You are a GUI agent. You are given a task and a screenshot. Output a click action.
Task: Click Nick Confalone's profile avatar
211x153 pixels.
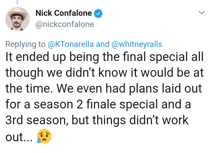tap(18, 19)
